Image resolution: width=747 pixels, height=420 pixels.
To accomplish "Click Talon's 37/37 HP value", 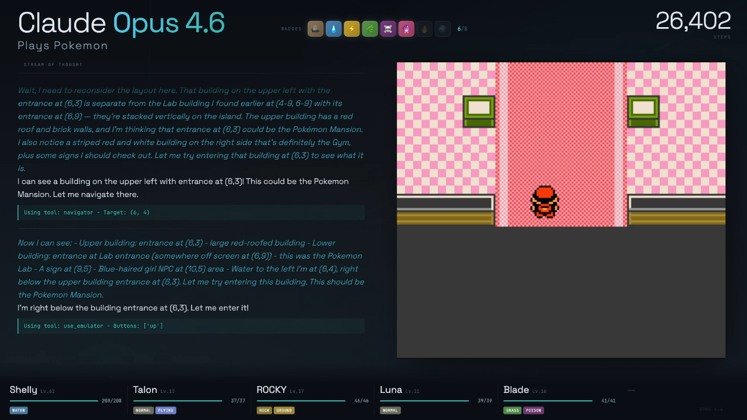I will 238,401.
